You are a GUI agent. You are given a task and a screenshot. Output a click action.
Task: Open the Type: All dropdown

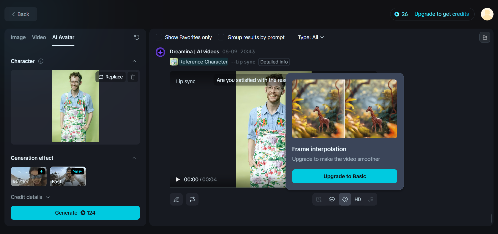311,37
